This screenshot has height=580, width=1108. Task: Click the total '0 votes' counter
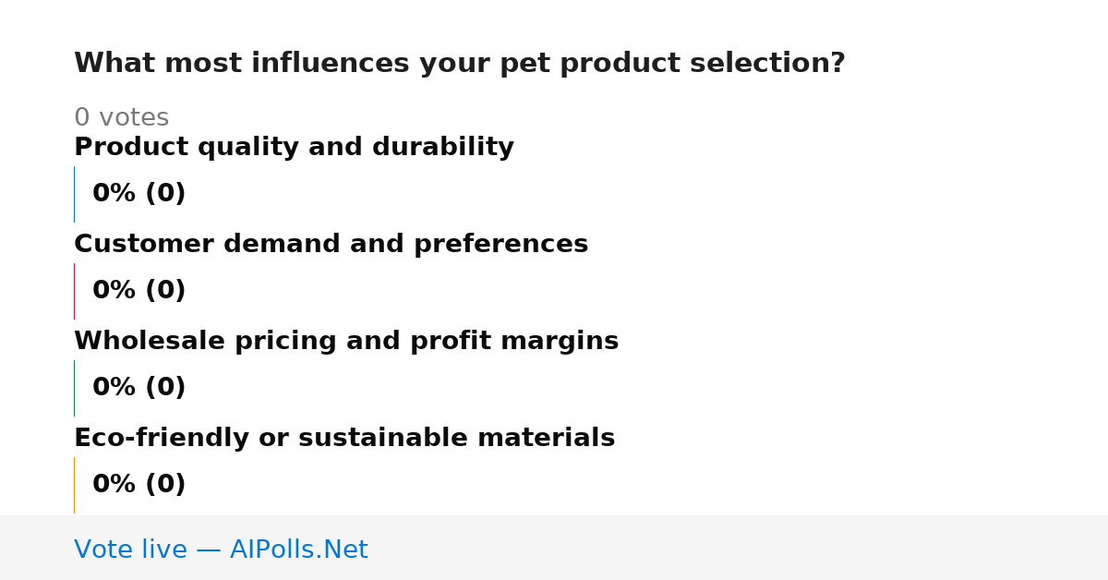coord(121,118)
